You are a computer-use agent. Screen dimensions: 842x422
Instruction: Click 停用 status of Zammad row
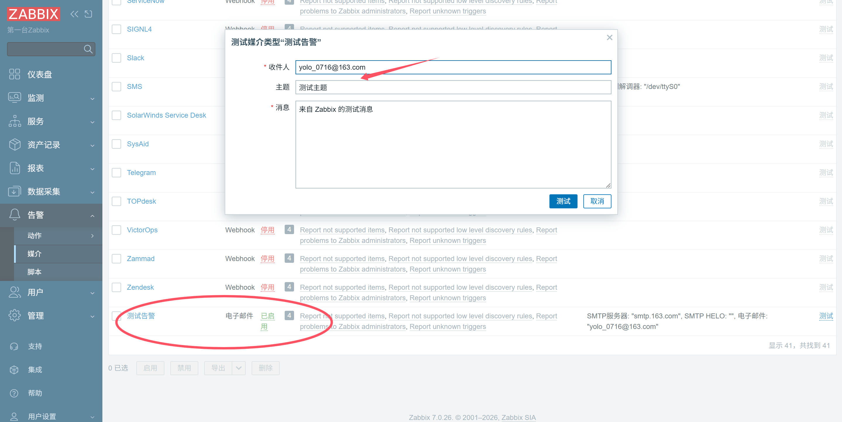pos(267,259)
